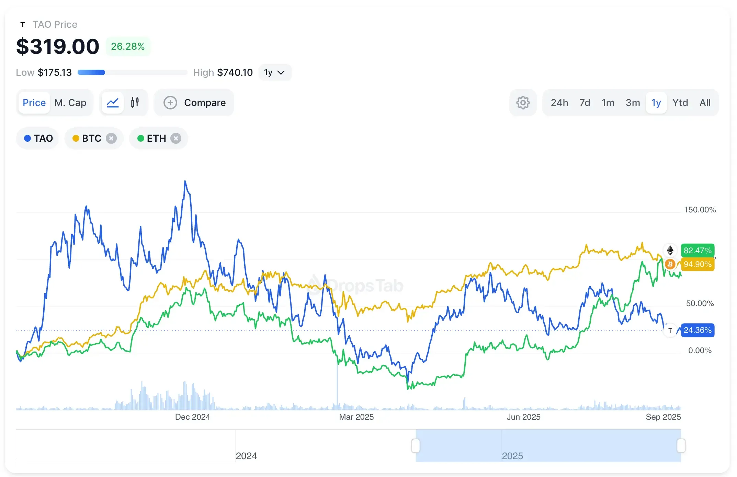Toggle the TAO series in the legend

click(37, 138)
